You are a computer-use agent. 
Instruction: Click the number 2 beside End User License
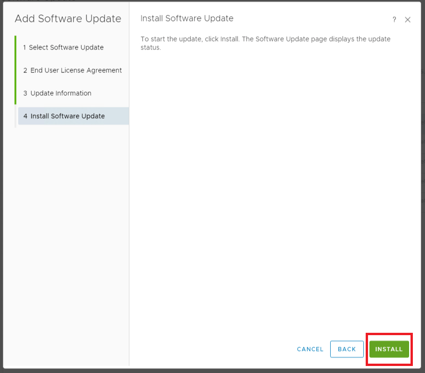tap(25, 70)
